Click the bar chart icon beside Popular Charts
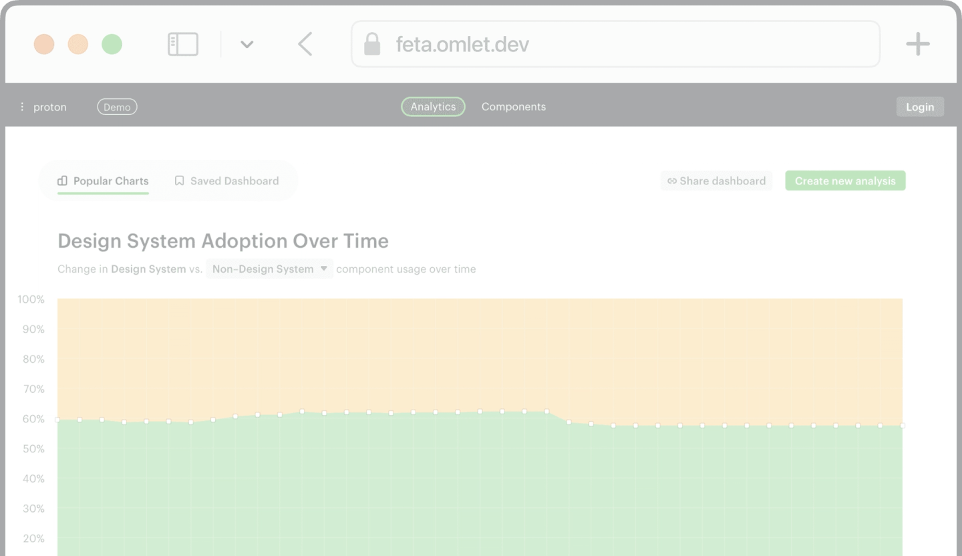962x556 pixels. point(62,180)
